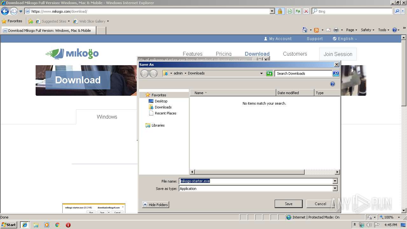Open Chrome from the taskbar

click(58, 225)
